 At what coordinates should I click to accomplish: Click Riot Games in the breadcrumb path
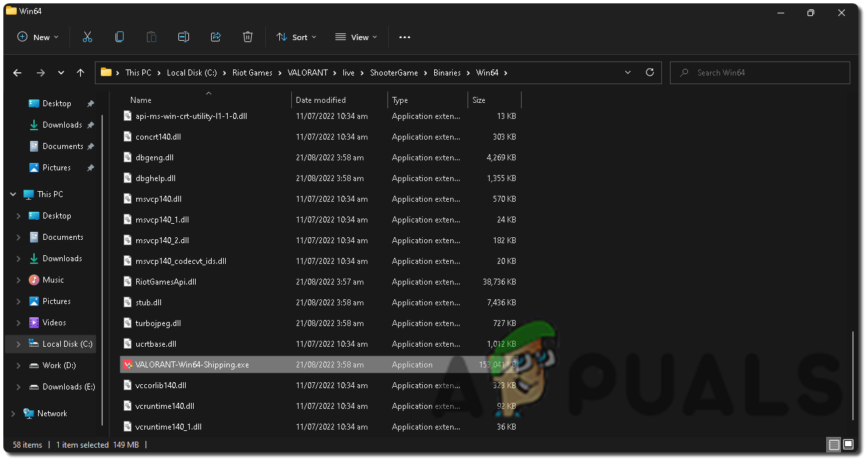pos(252,73)
